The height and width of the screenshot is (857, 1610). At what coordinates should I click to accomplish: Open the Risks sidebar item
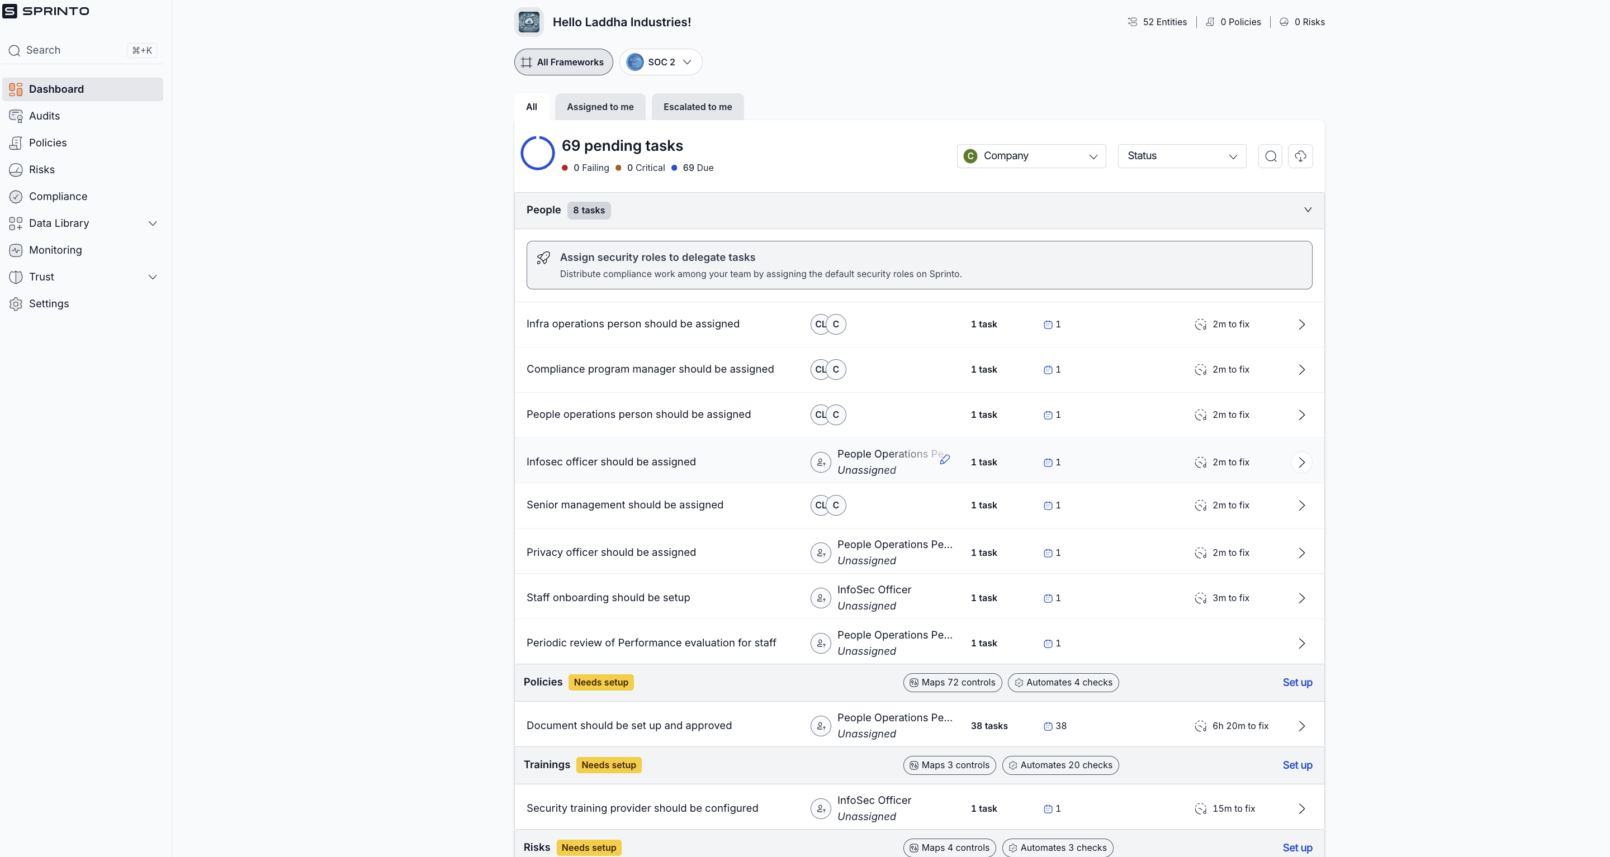pos(41,170)
